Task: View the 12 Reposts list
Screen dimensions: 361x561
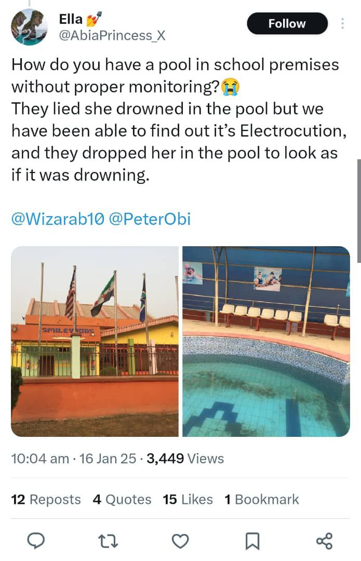Action: tap(46, 500)
